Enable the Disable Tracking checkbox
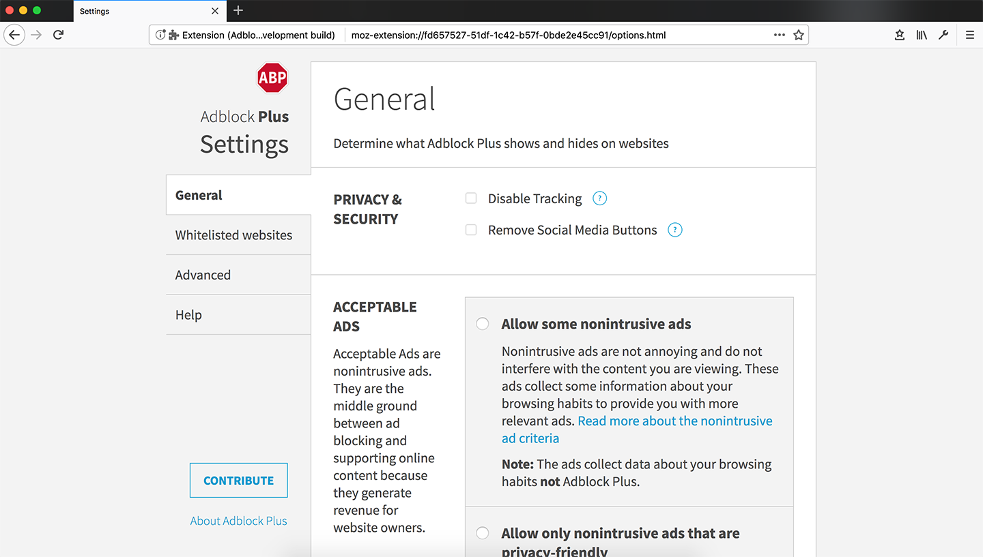The height and width of the screenshot is (557, 983). tap(471, 198)
